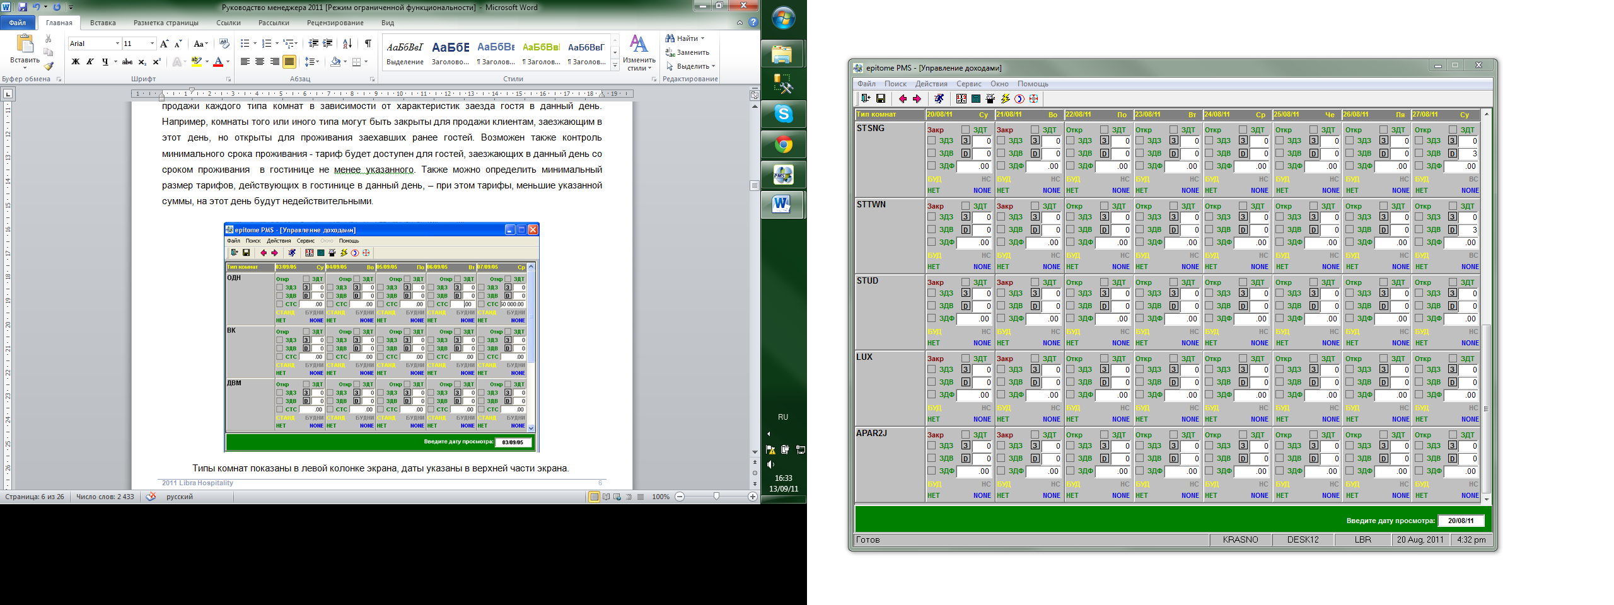Viewport: 1614px width, 605px height.
Task: Toggle strikethrough abc in Word ribbon
Action: tap(127, 62)
